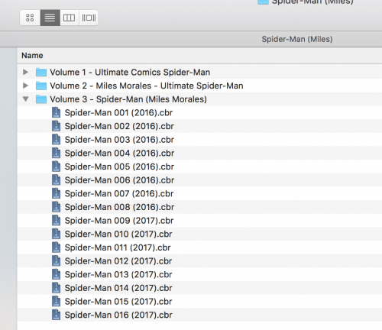382x330 pixels.
Task: Click the Spider-Man 006 (2016).cbr file icon
Action: 56,180
